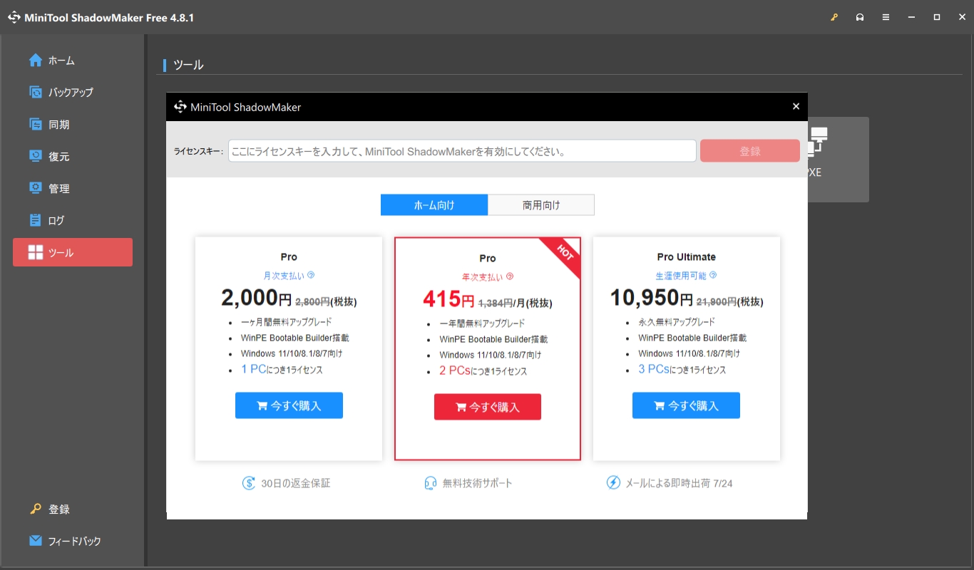Select the ツール tools grid icon
This screenshot has width=974, height=570.
pos(36,252)
